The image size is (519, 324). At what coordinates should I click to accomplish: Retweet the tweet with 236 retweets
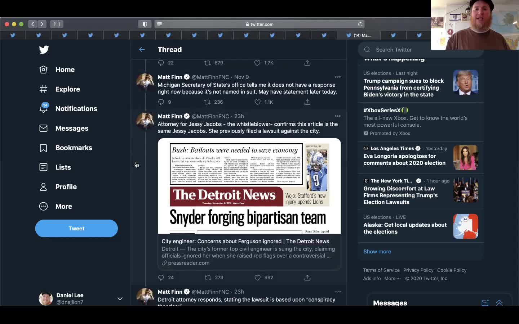[x=207, y=102]
